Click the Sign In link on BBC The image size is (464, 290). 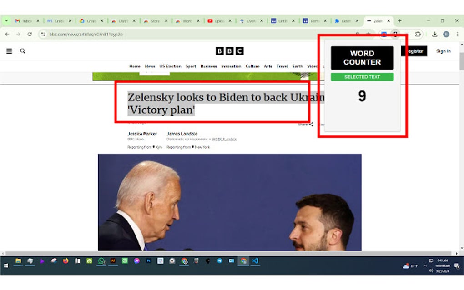click(443, 51)
